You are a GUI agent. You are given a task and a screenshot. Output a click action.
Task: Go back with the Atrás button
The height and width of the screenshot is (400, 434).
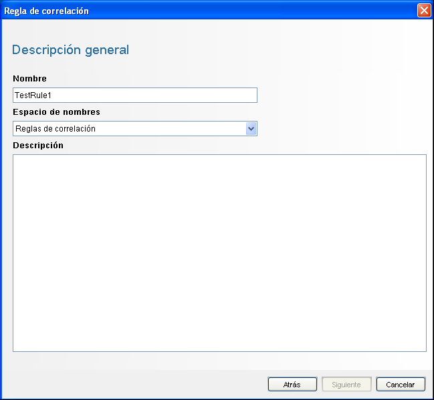tap(292, 384)
